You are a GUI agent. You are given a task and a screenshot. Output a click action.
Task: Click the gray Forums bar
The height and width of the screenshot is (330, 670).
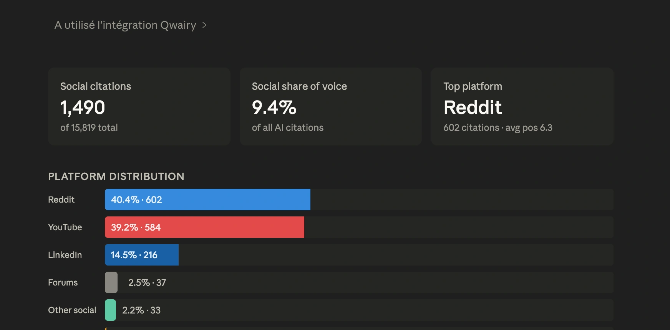[111, 282]
